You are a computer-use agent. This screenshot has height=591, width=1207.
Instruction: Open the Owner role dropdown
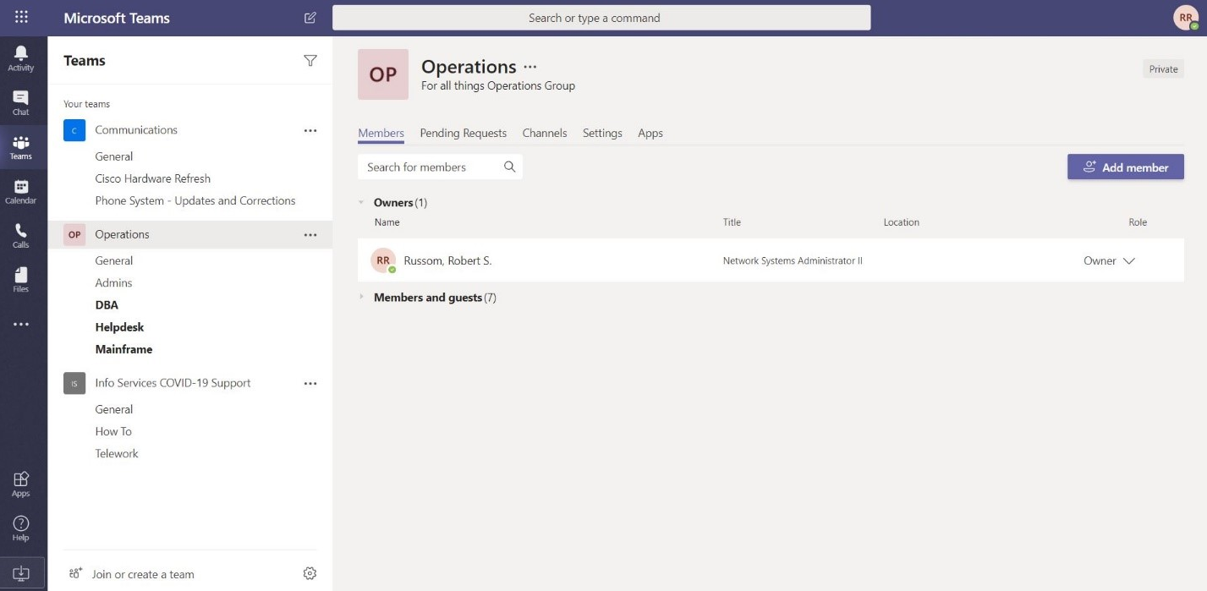coord(1109,260)
